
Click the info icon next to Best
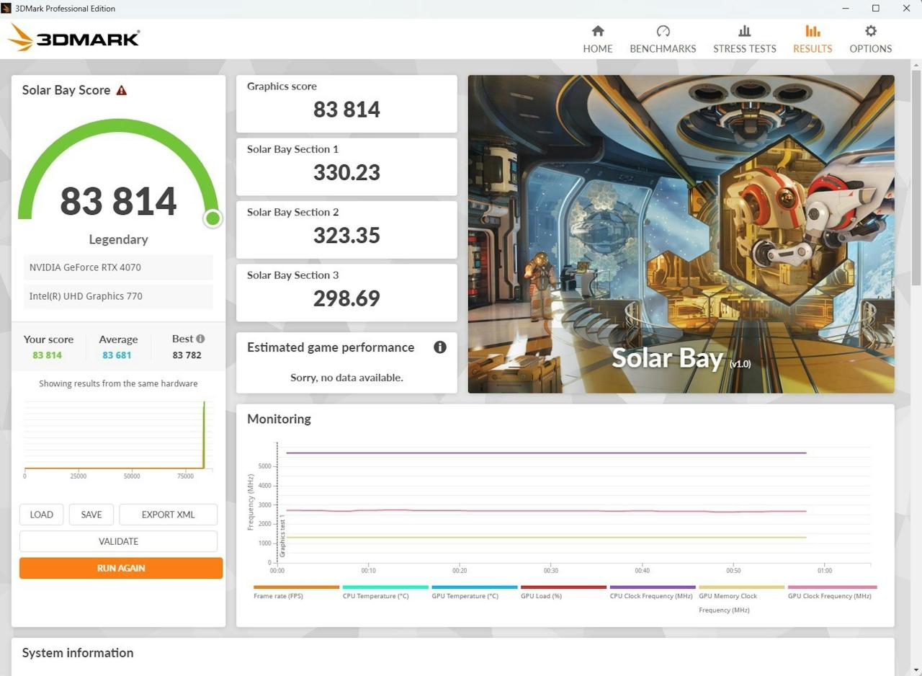click(200, 339)
